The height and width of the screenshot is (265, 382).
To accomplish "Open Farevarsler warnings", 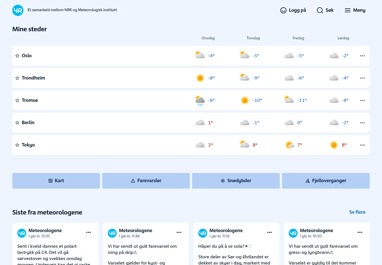I will (x=146, y=181).
